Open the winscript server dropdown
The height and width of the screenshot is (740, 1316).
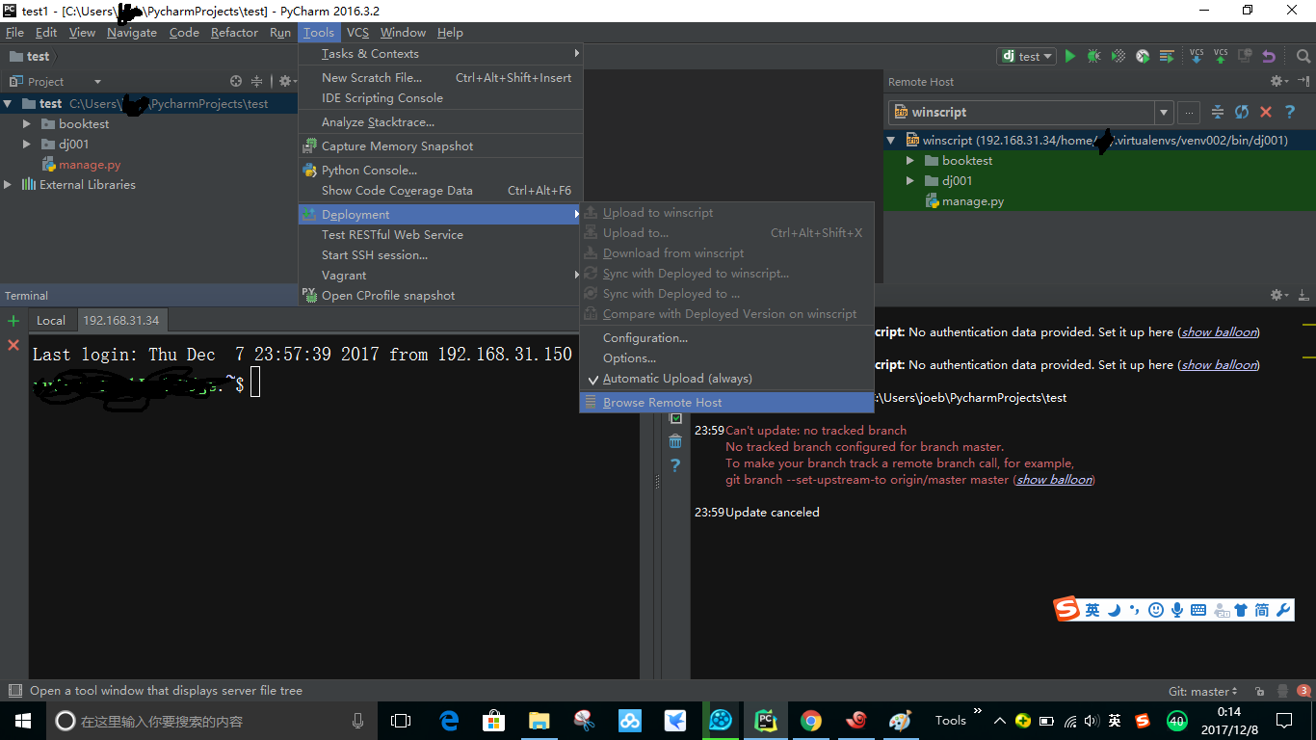coord(1164,113)
